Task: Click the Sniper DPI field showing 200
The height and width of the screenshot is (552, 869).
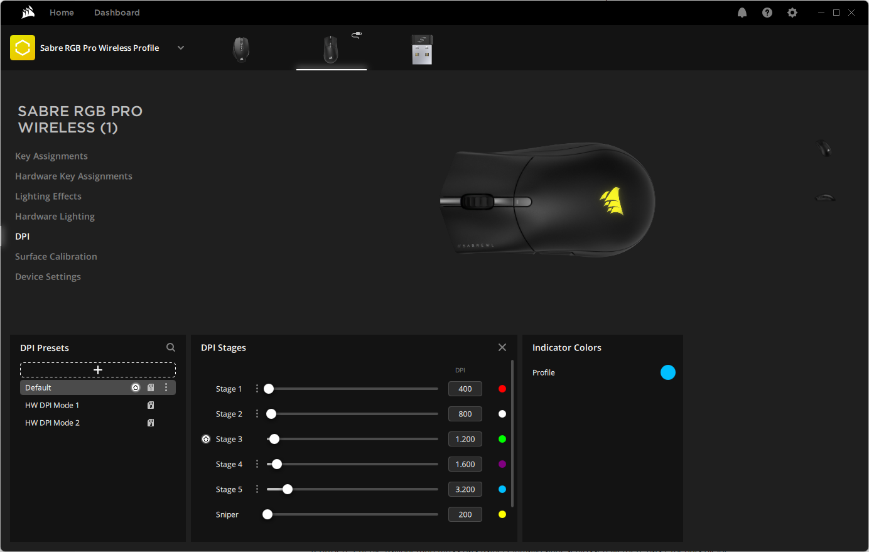Action: pos(465,514)
